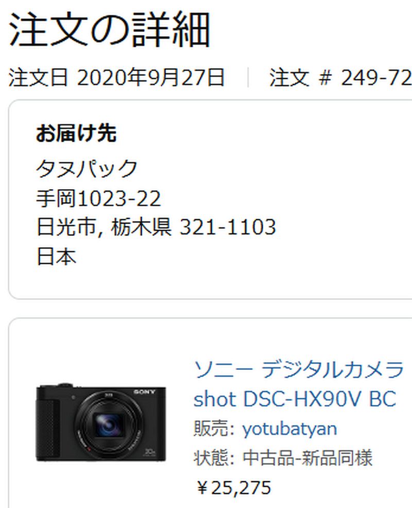Click the お届け先 section heading
Screen dimensions: 412x508
76,133
